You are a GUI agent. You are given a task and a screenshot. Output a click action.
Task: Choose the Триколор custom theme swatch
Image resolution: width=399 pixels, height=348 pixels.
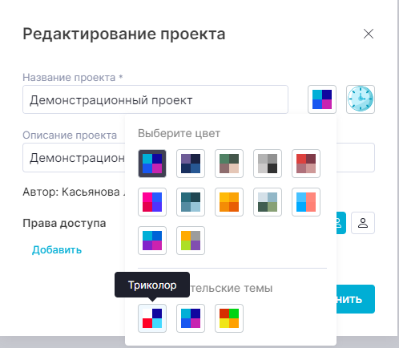click(x=152, y=318)
